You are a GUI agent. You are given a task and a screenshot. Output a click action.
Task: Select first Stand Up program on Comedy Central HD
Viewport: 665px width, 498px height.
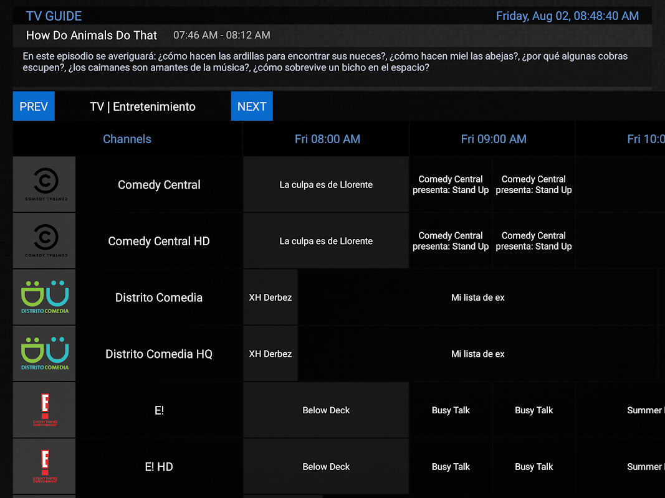click(451, 241)
